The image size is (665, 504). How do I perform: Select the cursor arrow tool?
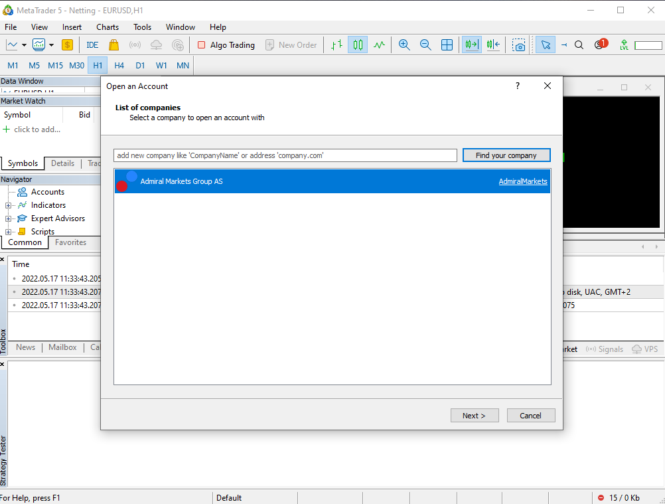[x=546, y=44]
